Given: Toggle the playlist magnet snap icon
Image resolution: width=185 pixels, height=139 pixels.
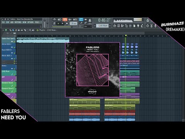Looking at the screenshot, I should pos(6,30).
